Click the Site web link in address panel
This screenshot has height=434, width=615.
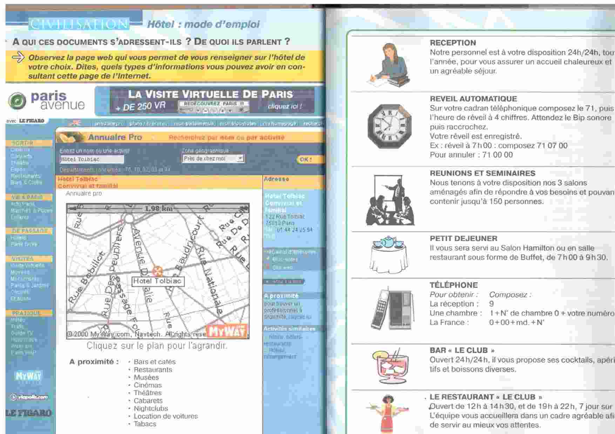click(283, 267)
